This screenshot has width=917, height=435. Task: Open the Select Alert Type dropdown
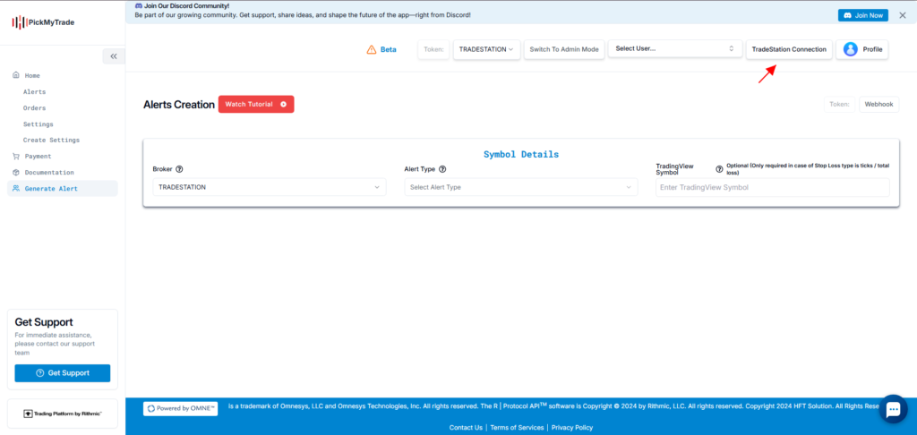(x=521, y=187)
